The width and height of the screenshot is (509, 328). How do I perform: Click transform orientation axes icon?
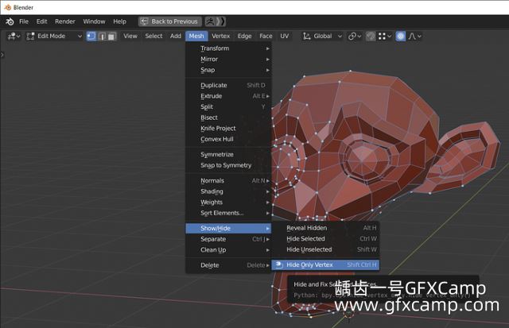(306, 37)
